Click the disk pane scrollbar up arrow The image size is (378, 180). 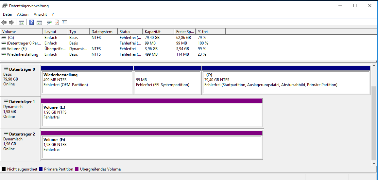pos(374,66)
